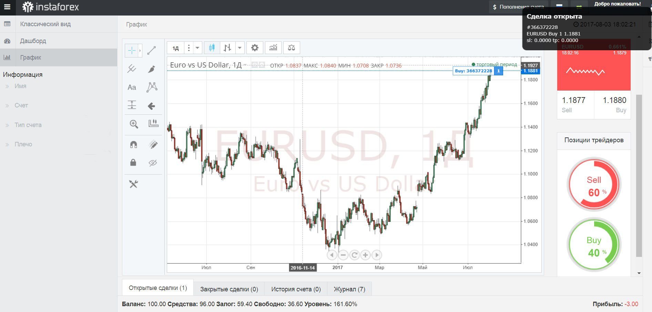
Task: Click chart zoom out minus button
Action: (343, 255)
